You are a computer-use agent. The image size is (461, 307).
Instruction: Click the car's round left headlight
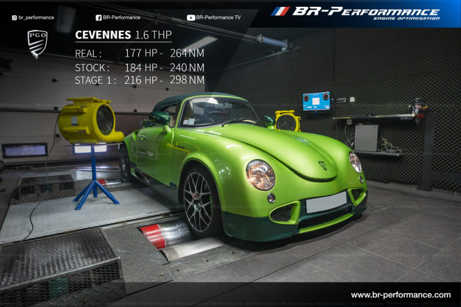click(x=261, y=174)
